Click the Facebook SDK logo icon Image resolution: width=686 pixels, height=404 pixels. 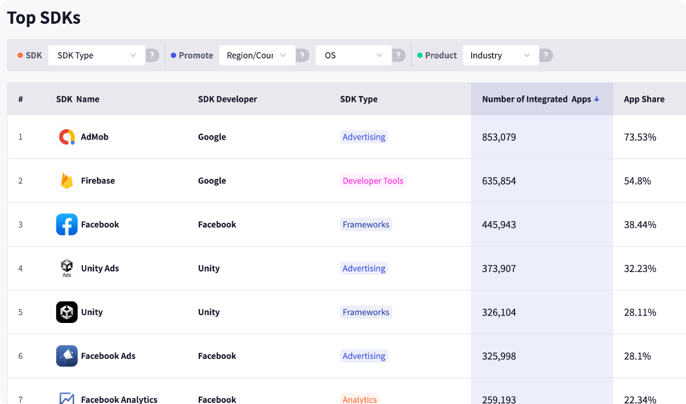[67, 225]
